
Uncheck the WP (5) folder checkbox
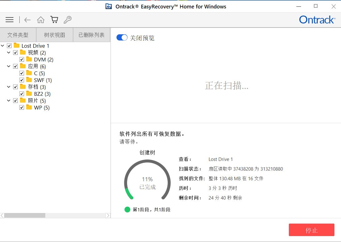(22, 107)
